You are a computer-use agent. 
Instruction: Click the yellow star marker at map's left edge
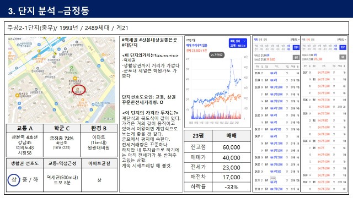17,95
